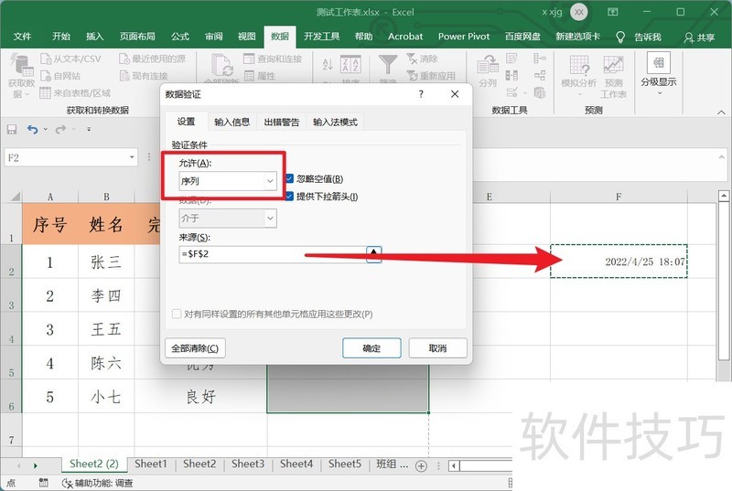Open the Formulas (公式) ribbon tab
This screenshot has height=491, width=732.
point(179,37)
